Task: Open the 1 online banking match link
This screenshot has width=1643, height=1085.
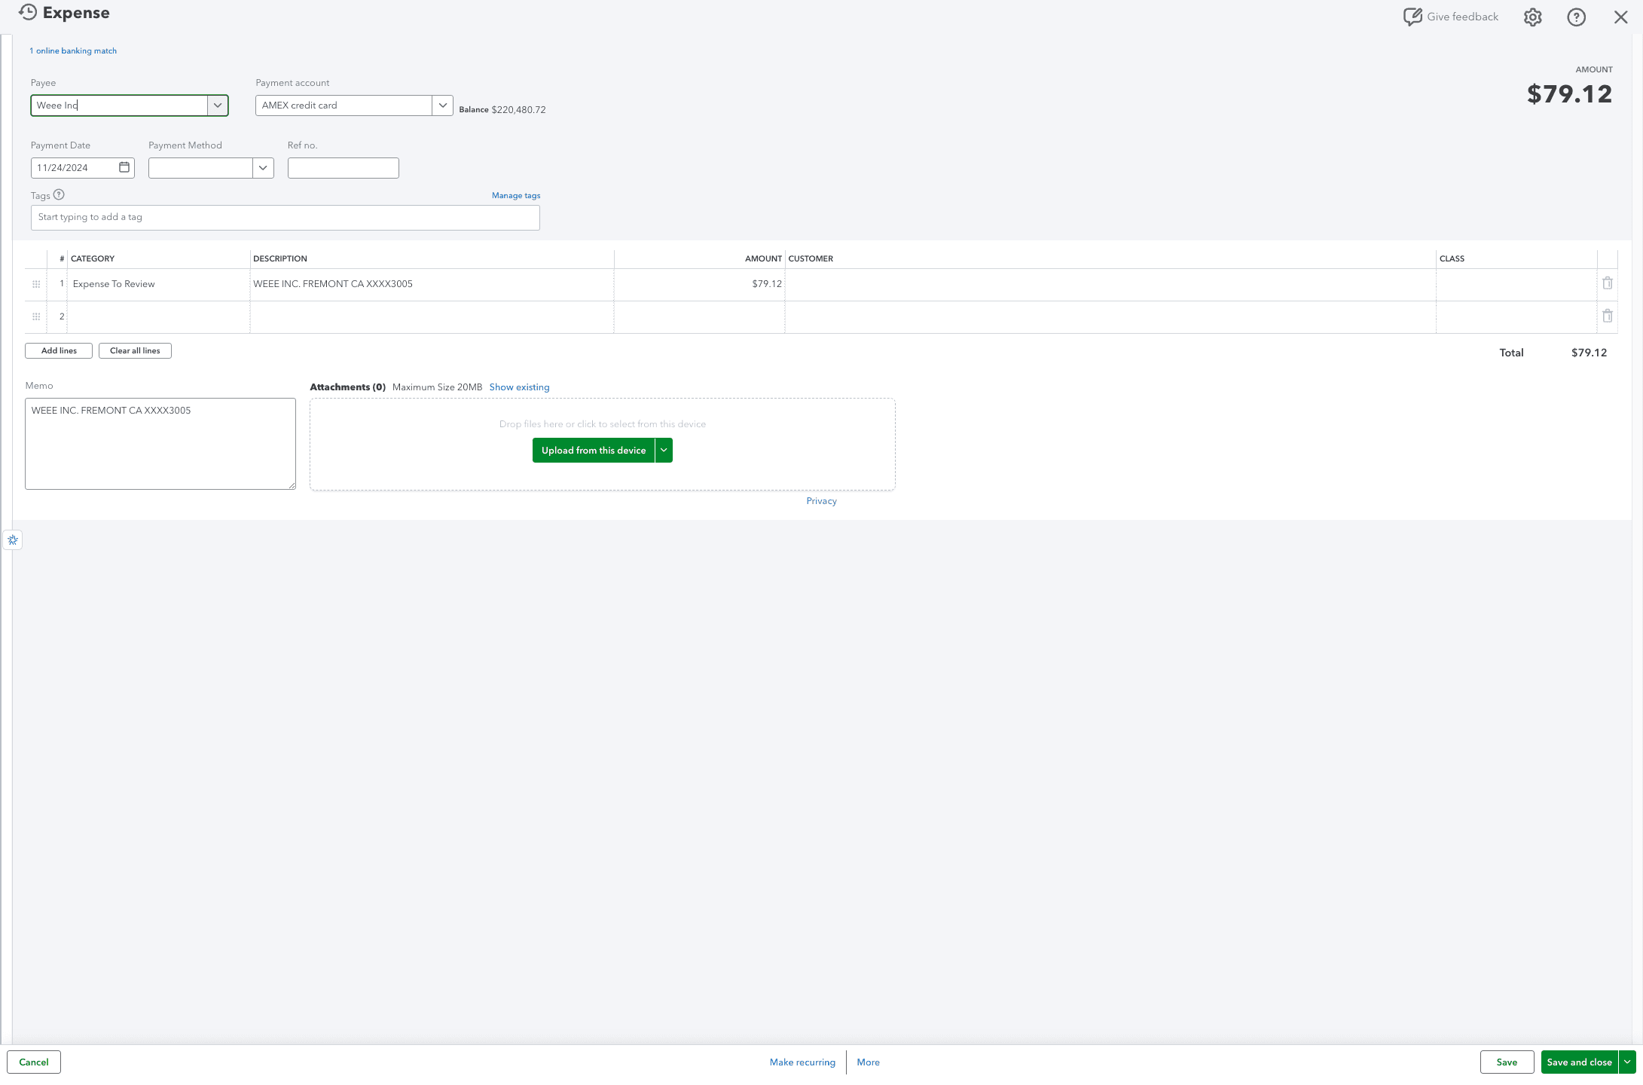Action: click(72, 50)
